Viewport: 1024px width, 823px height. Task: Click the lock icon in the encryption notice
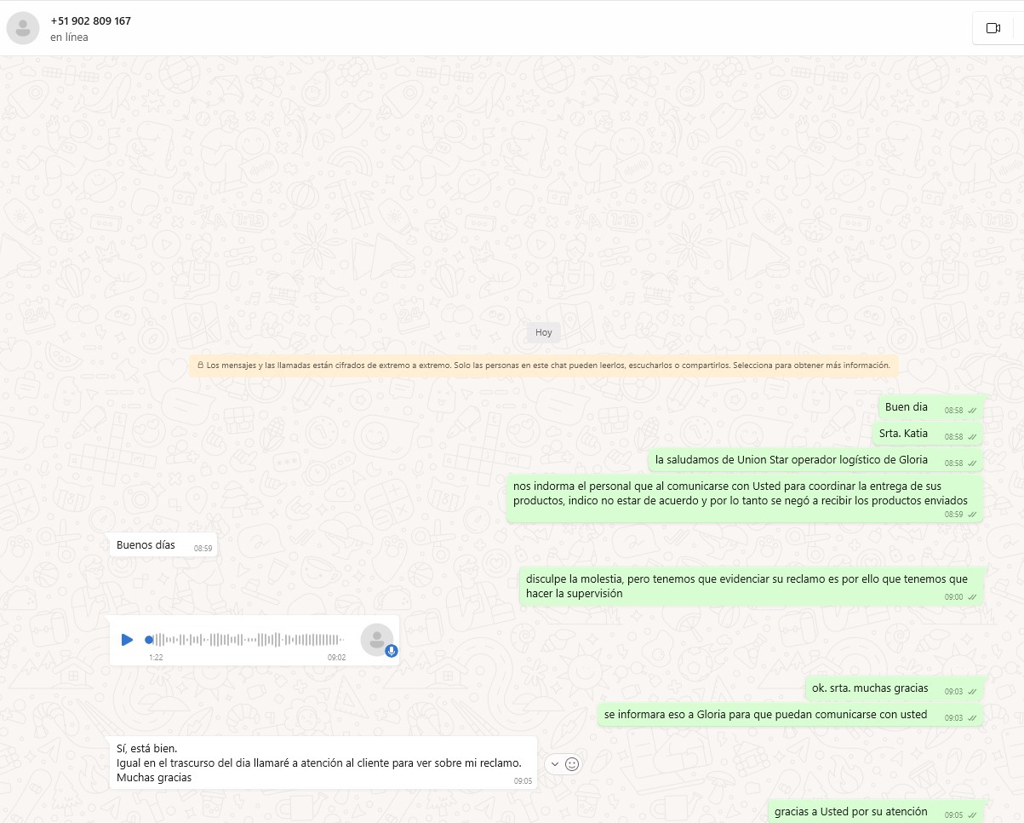(200, 365)
